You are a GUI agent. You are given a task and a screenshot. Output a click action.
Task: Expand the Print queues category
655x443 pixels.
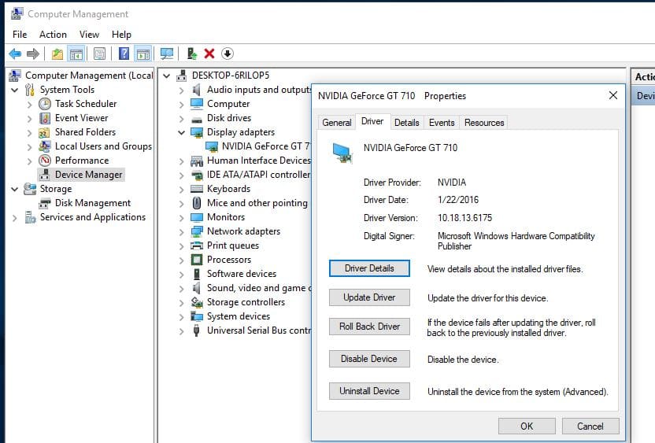(181, 246)
